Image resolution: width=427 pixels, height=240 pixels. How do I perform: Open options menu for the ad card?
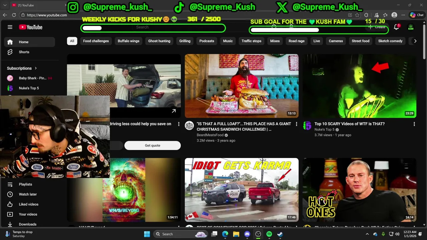tap(178, 124)
